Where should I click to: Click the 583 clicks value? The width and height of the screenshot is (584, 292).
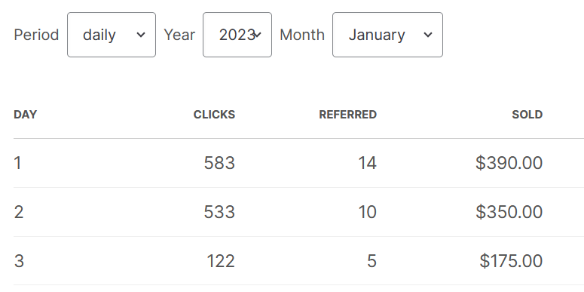[x=219, y=163]
